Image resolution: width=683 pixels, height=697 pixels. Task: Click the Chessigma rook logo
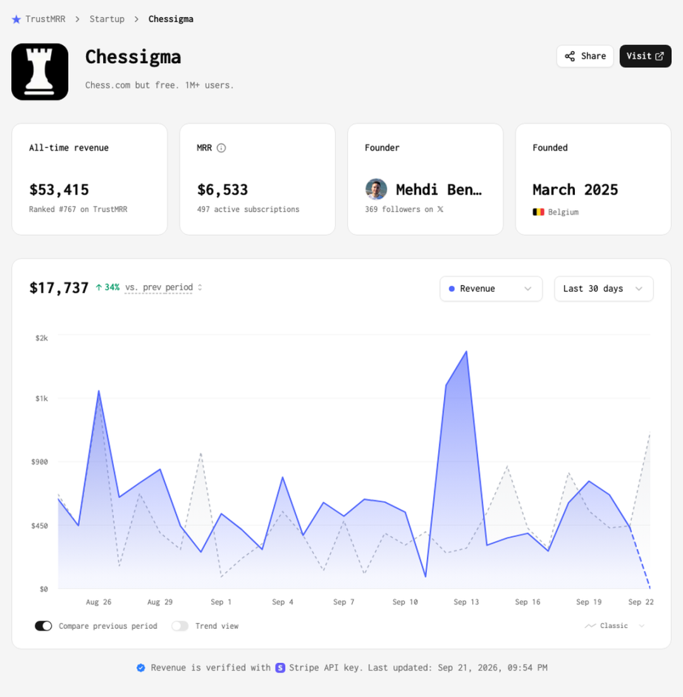(x=40, y=71)
